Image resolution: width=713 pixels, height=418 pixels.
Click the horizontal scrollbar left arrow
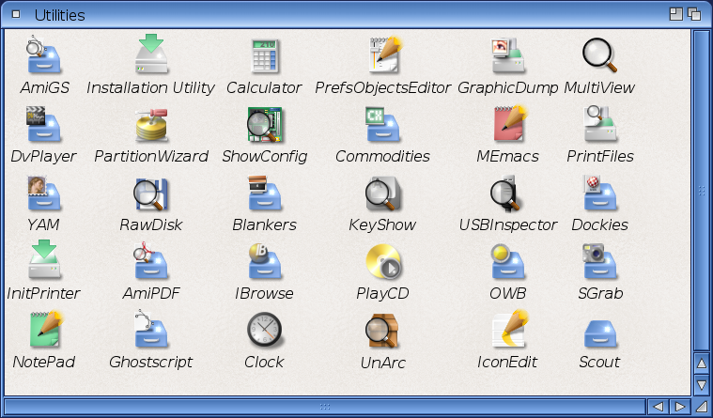pyautogui.click(x=658, y=407)
